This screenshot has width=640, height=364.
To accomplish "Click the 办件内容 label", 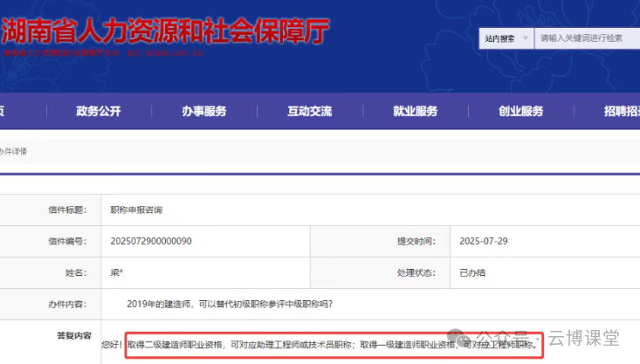I will (67, 304).
